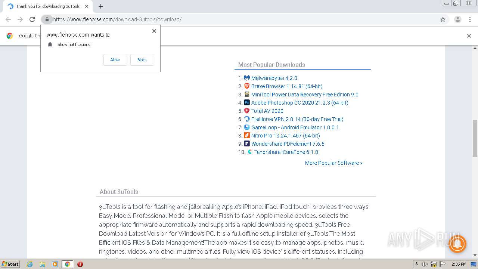Open Wondershare PDFelement 7.6.5 link

pos(288,144)
